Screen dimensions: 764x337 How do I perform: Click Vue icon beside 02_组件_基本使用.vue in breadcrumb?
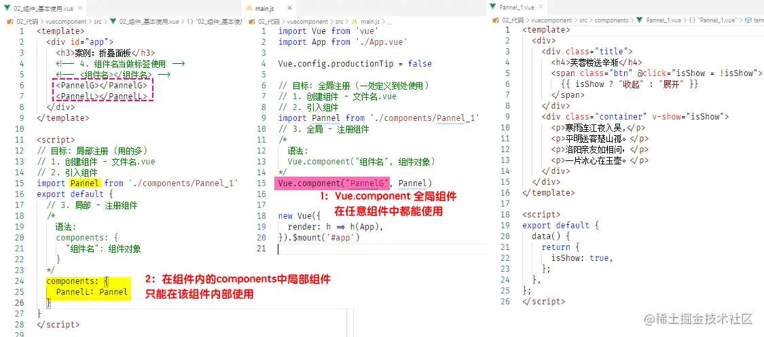(113, 22)
